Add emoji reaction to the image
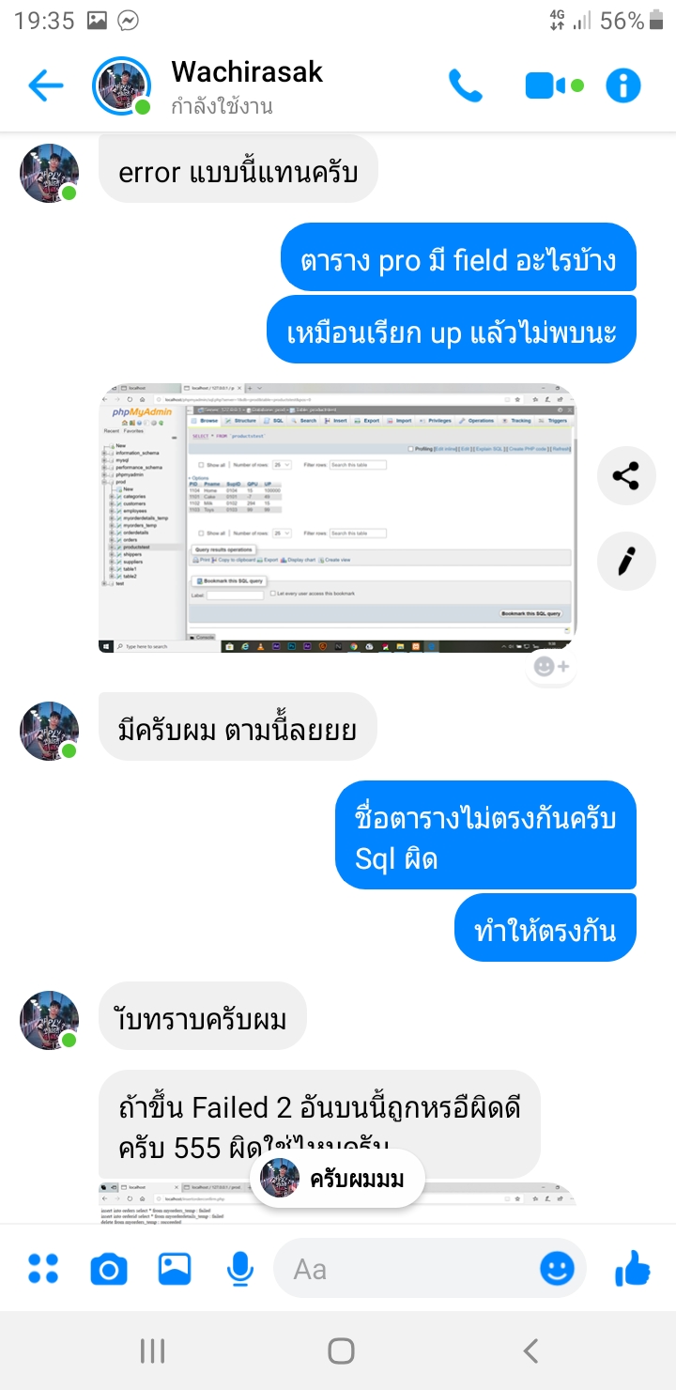676x1390 pixels. [551, 666]
